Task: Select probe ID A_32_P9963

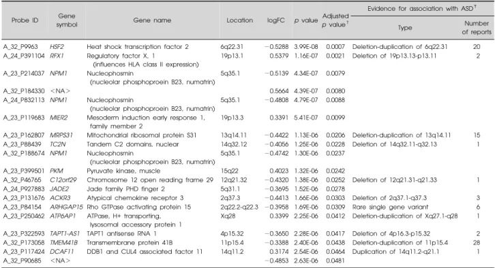Action: pos(20,47)
